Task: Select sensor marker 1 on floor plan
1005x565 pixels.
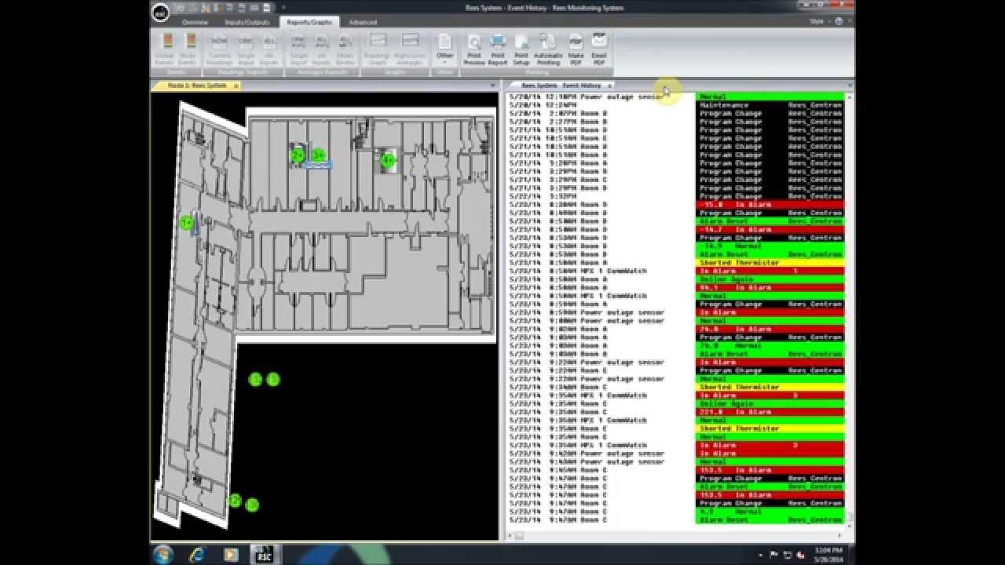Action: 187,223
